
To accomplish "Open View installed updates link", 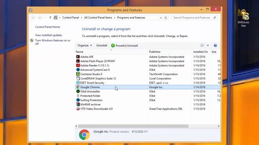I will click(49, 35).
